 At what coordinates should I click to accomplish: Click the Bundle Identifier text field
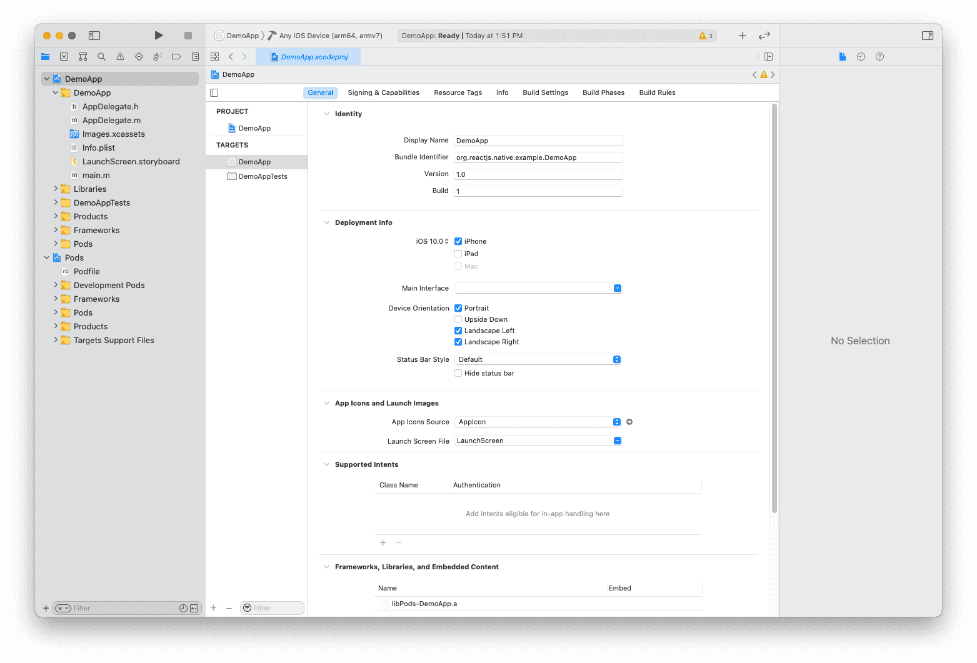pos(538,157)
